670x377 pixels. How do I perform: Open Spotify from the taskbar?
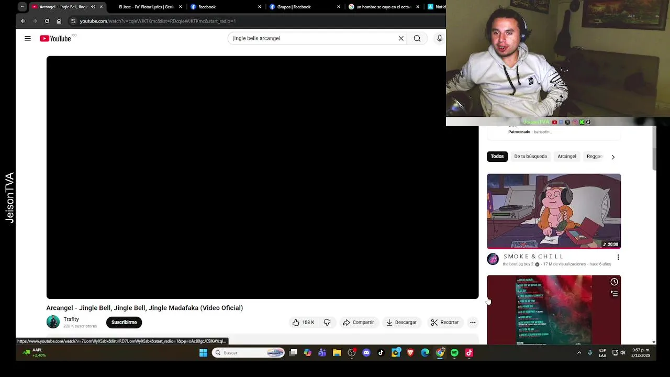454,353
